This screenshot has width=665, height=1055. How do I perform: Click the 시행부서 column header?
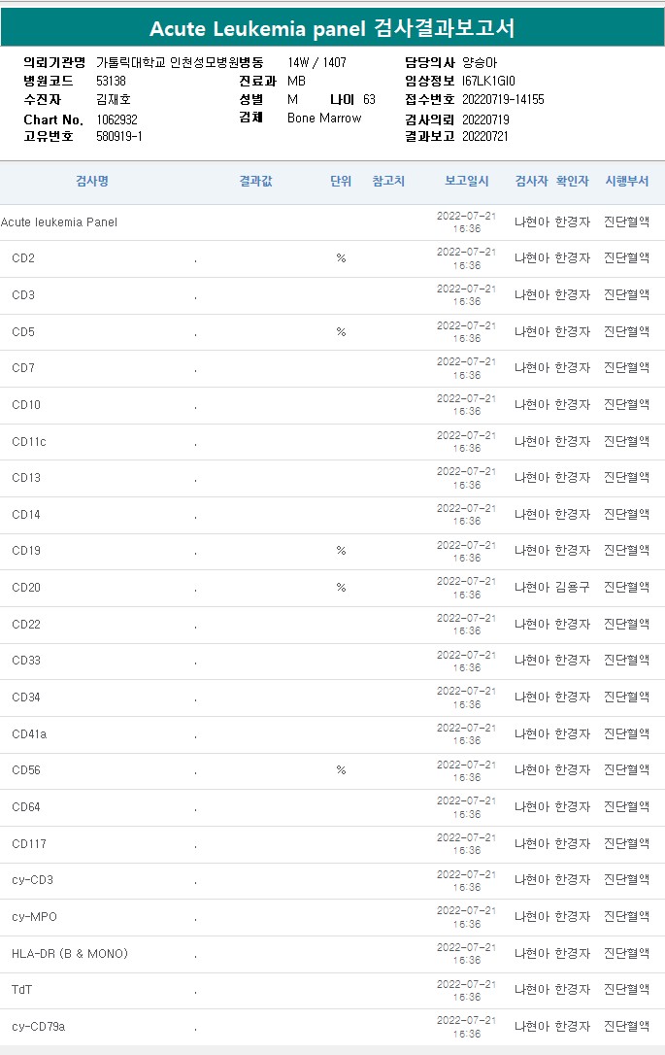(x=626, y=182)
